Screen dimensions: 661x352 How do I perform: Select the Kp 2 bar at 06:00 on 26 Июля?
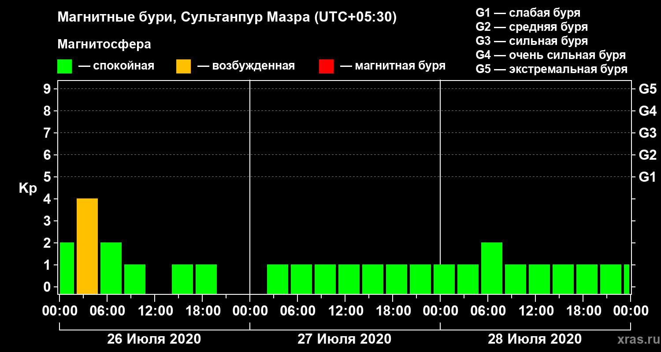click(x=111, y=268)
